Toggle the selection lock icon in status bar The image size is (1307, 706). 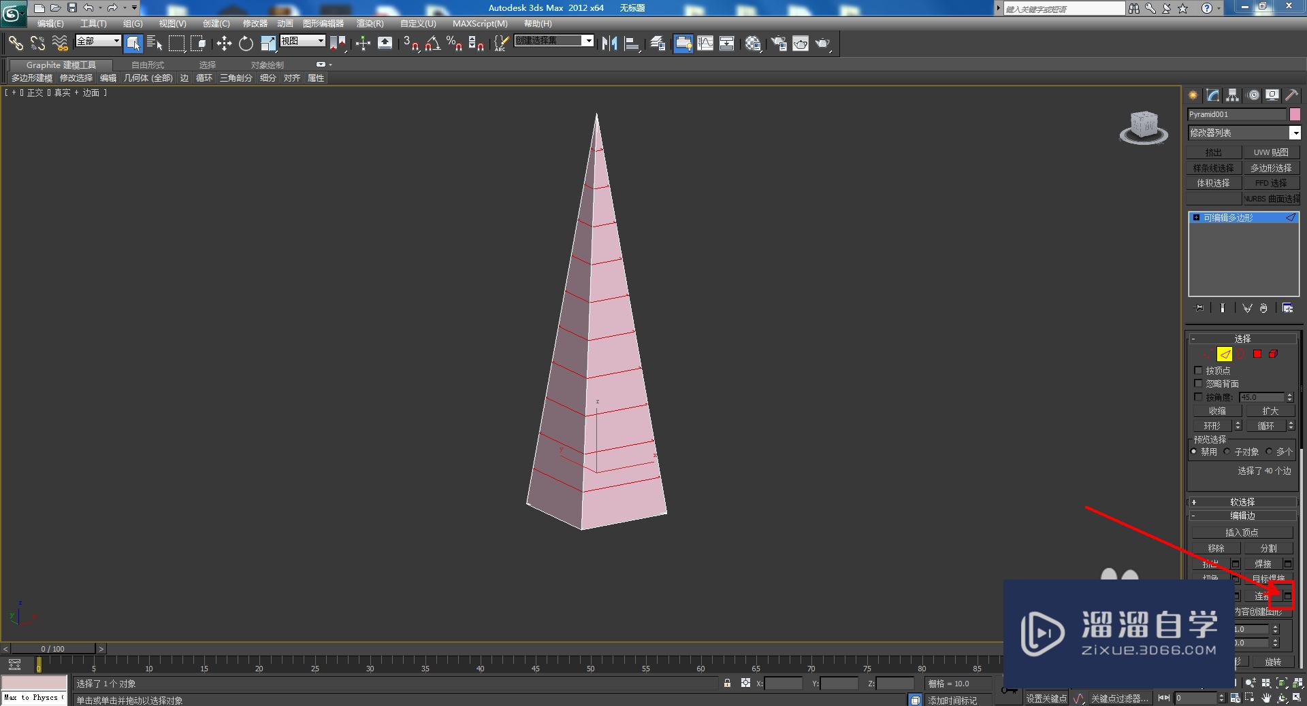[727, 683]
